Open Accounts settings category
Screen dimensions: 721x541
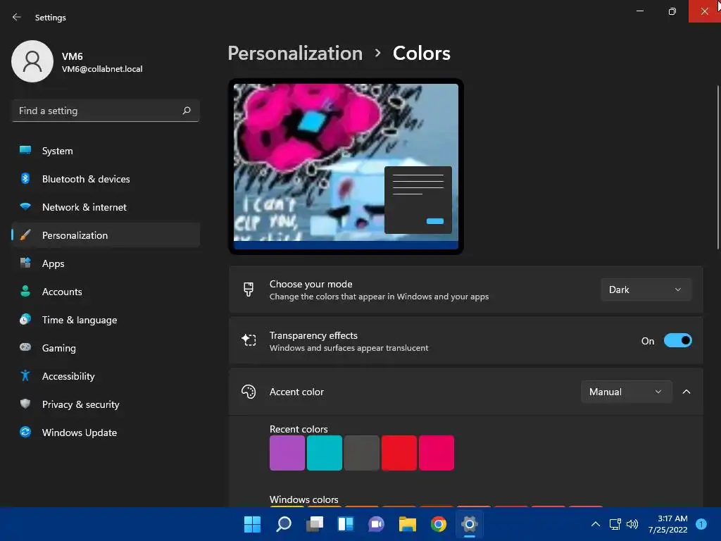tap(106, 291)
